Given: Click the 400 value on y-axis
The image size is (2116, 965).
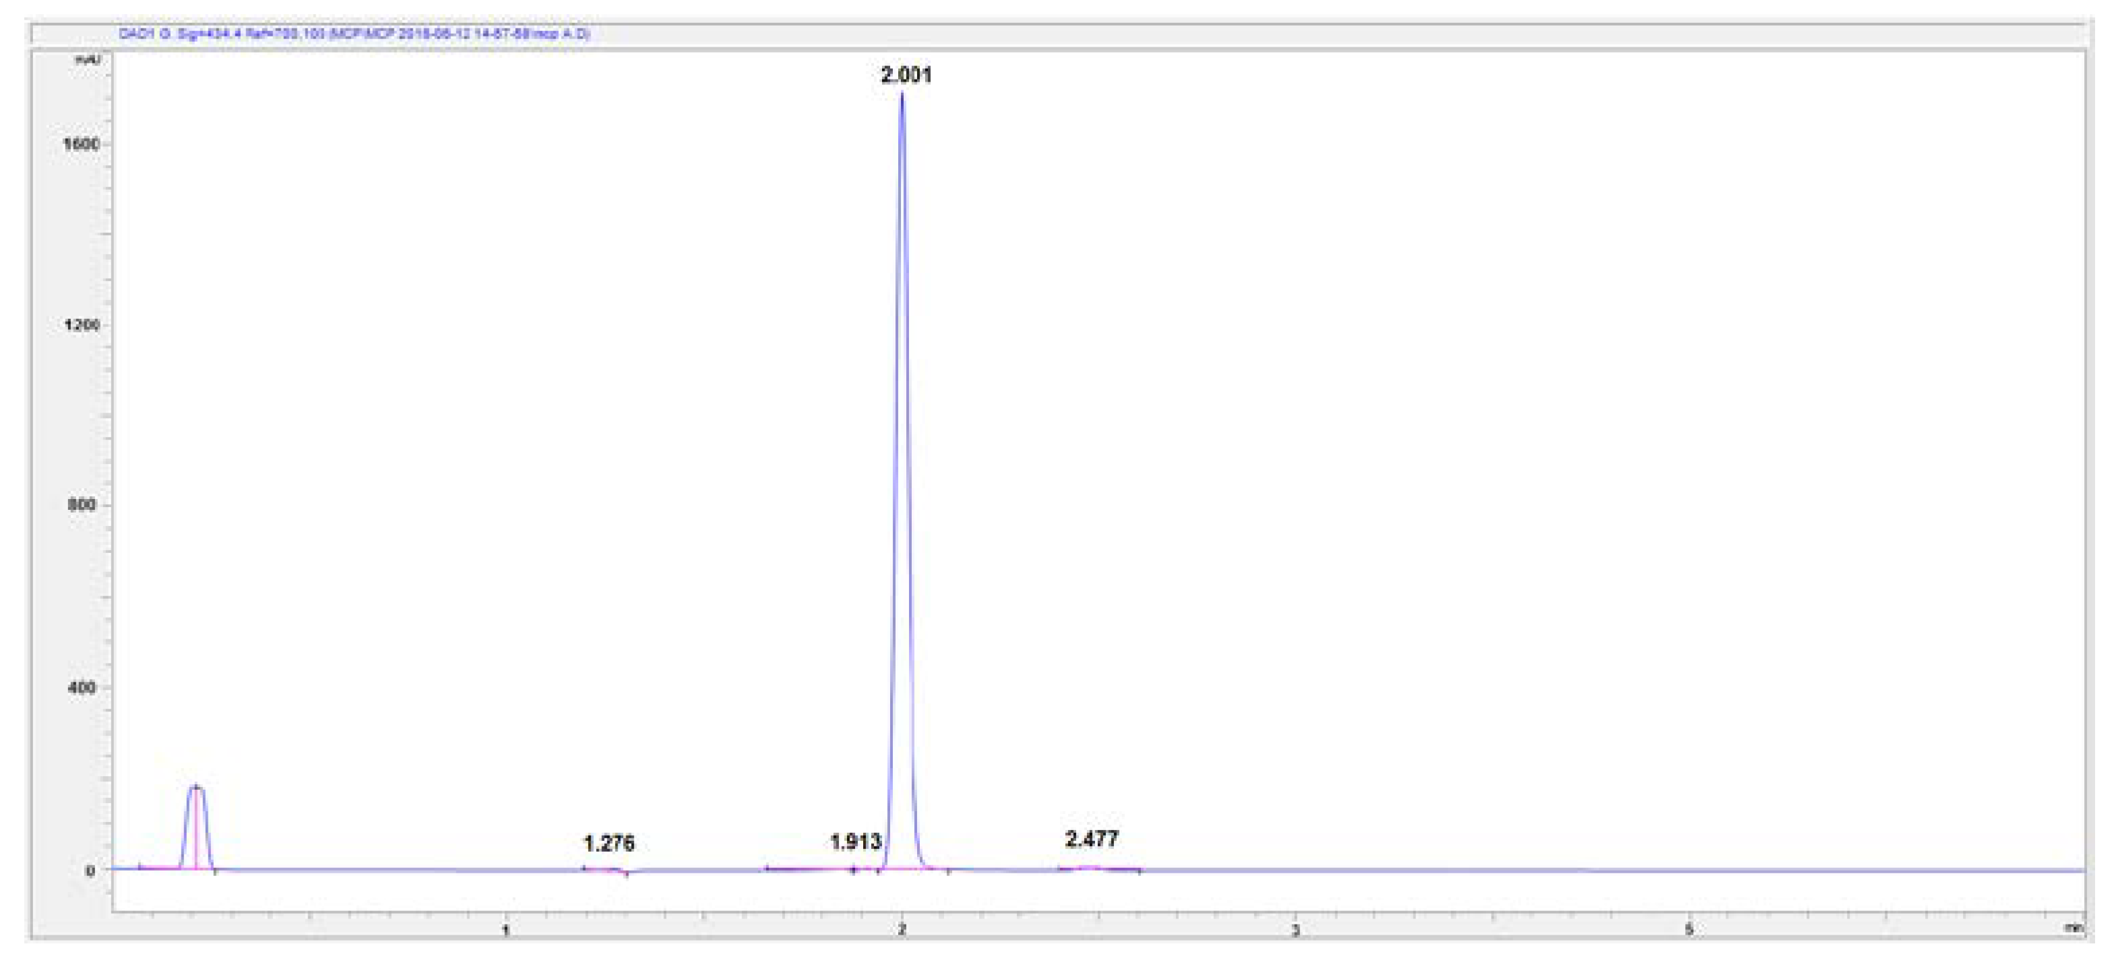Looking at the screenshot, I should [x=82, y=686].
